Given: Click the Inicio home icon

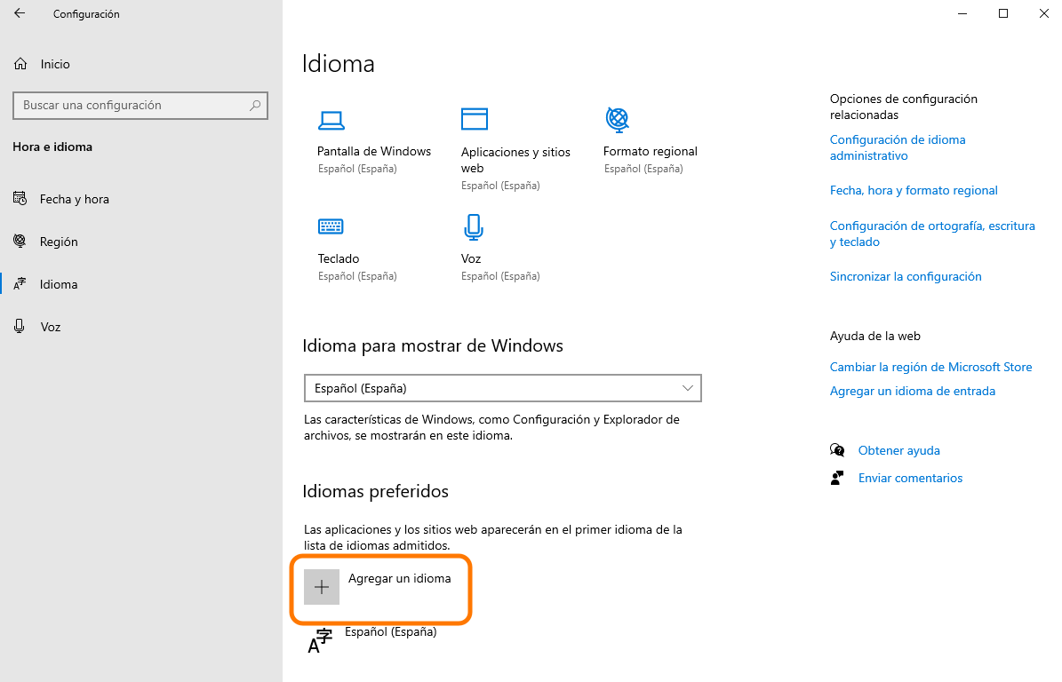Looking at the screenshot, I should (x=20, y=64).
